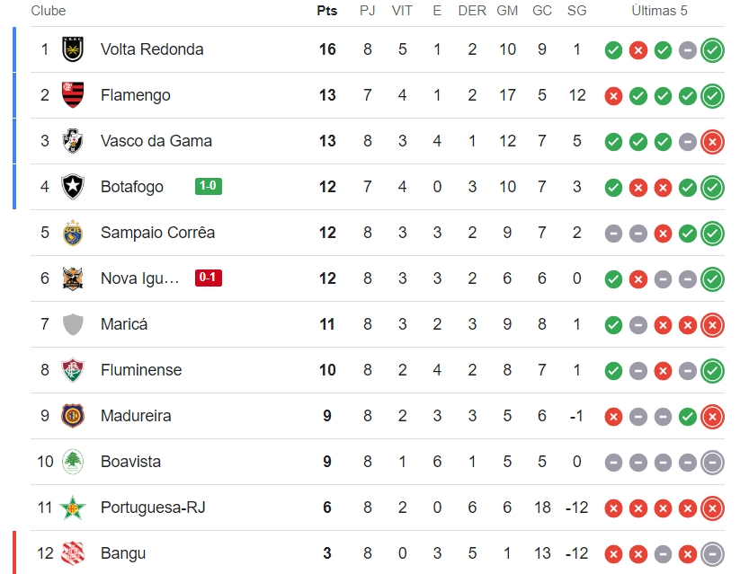Click the Pts column header
Viewport: 740px width, 574px height.
coord(327,11)
